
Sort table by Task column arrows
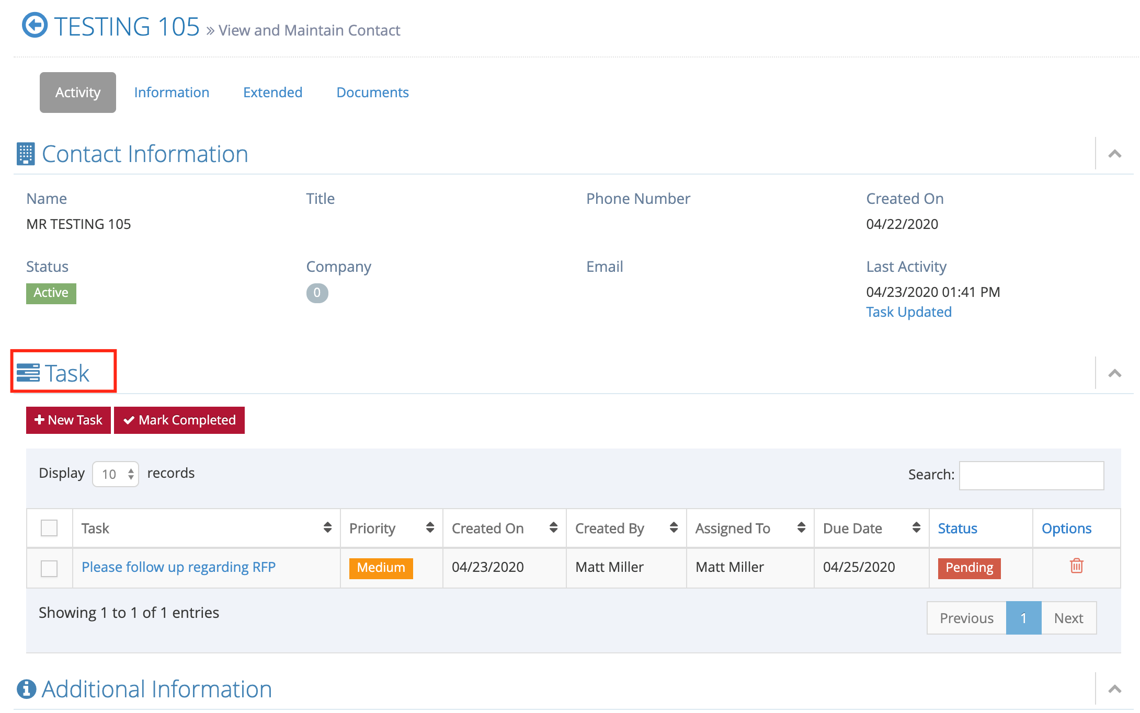pyautogui.click(x=327, y=527)
